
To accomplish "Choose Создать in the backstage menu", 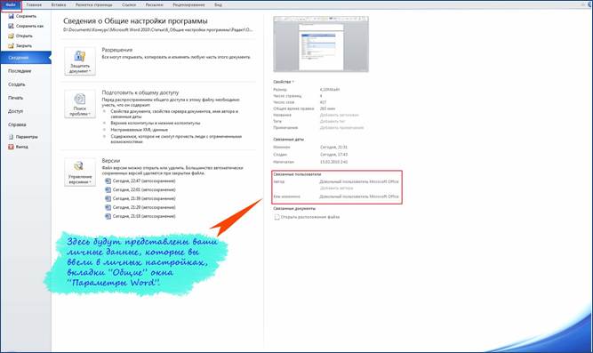I will (x=17, y=84).
